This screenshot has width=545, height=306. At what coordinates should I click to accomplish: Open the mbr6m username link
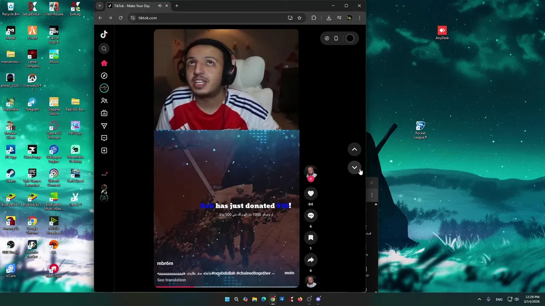pyautogui.click(x=165, y=263)
